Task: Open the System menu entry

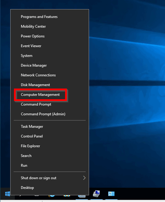Action: [x=50, y=56]
